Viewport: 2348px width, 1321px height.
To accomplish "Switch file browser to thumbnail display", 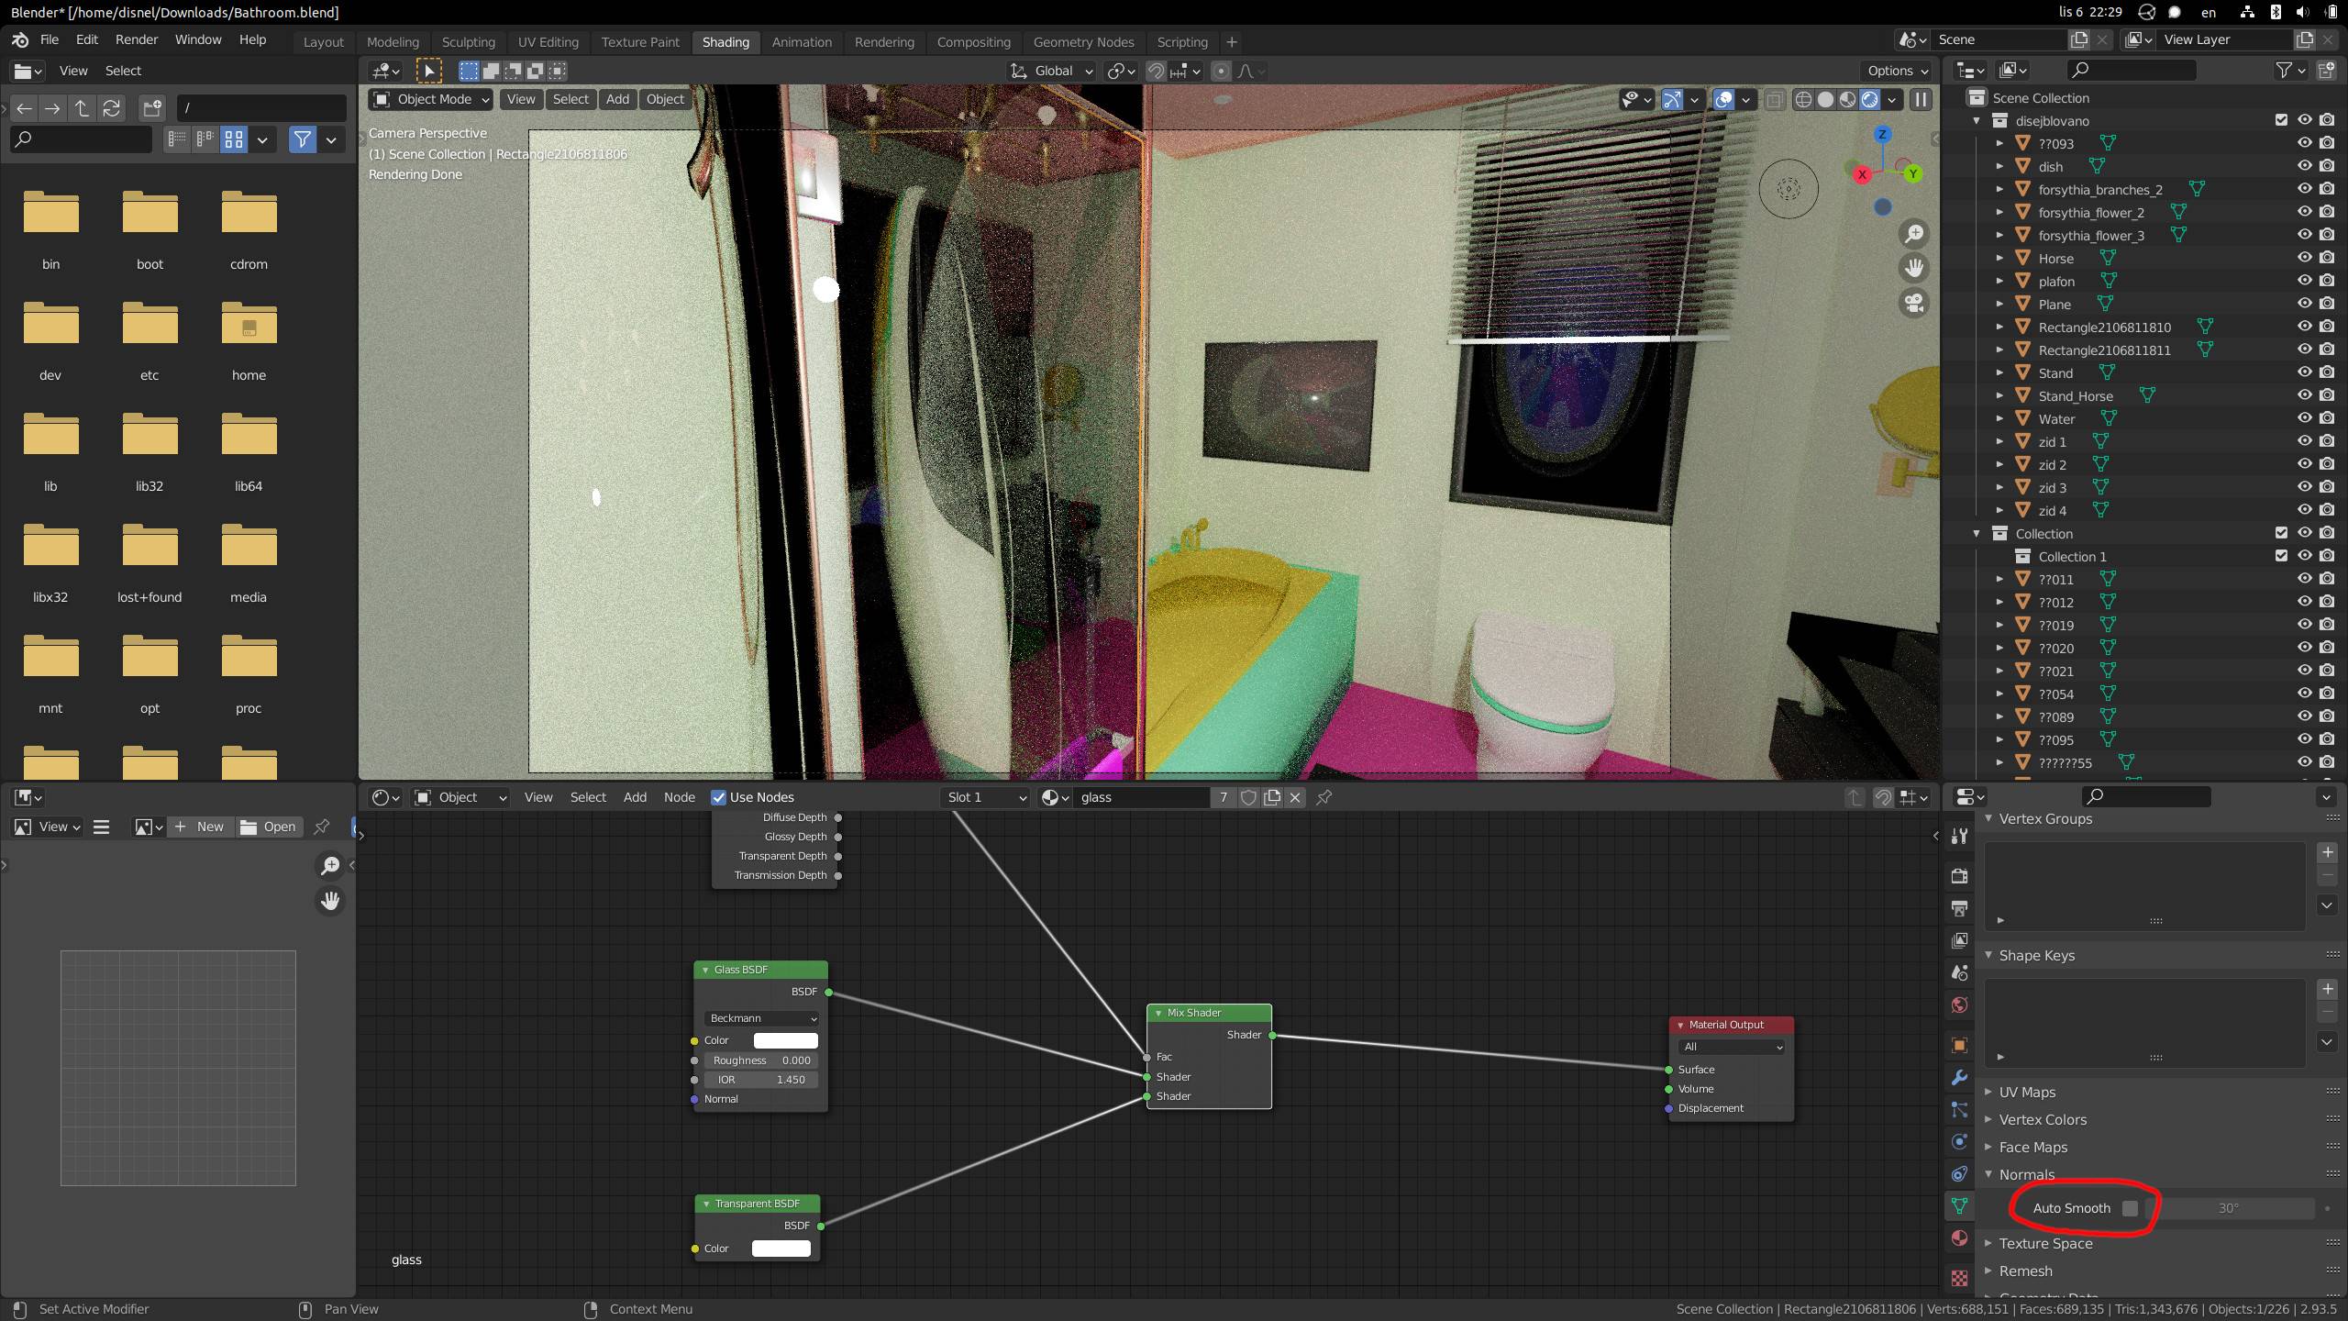I will tap(234, 139).
